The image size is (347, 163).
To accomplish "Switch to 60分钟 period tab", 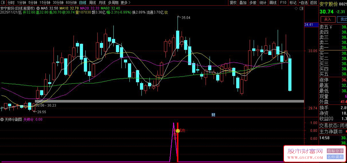I will (71, 3).
